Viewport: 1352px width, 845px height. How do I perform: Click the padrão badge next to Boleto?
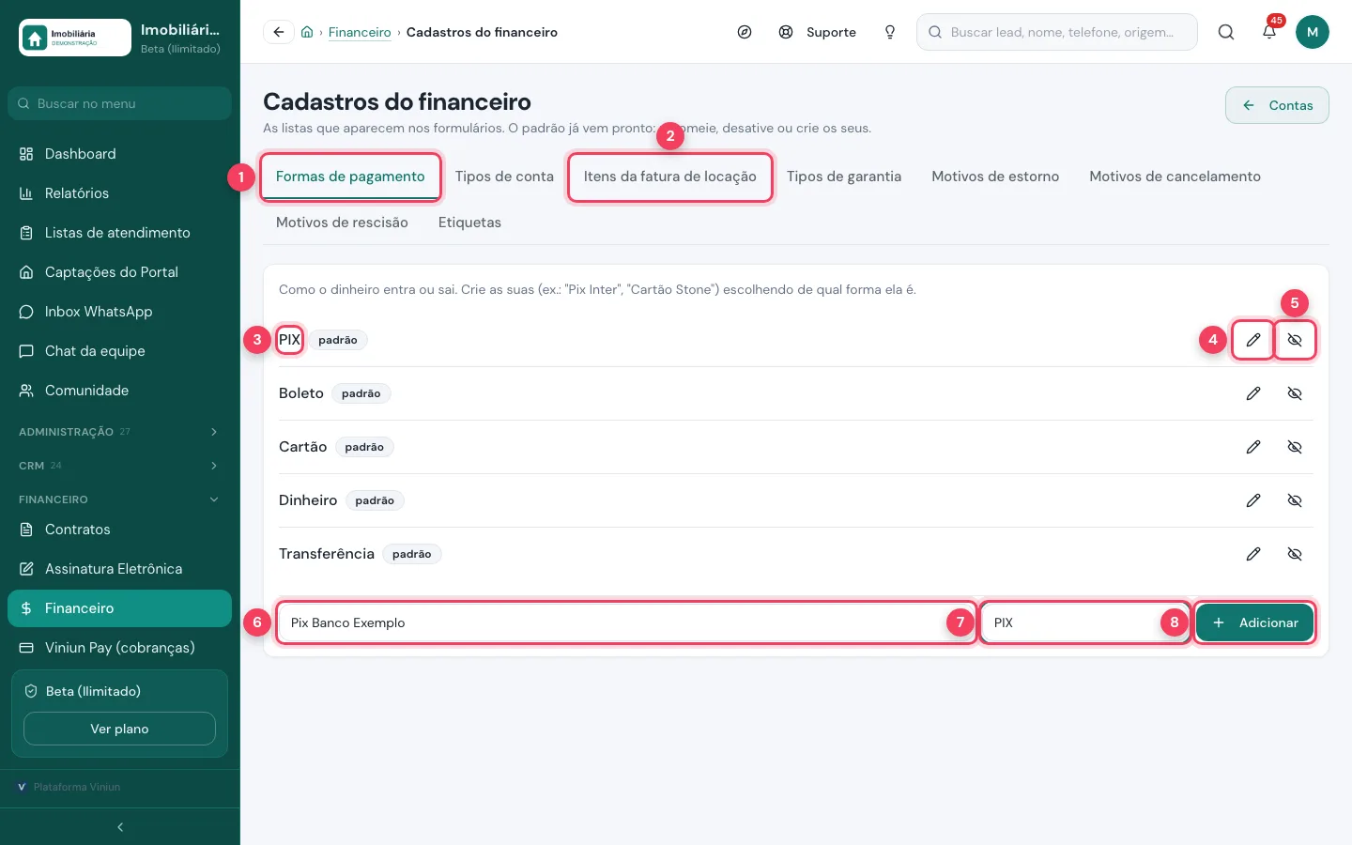pos(361,393)
